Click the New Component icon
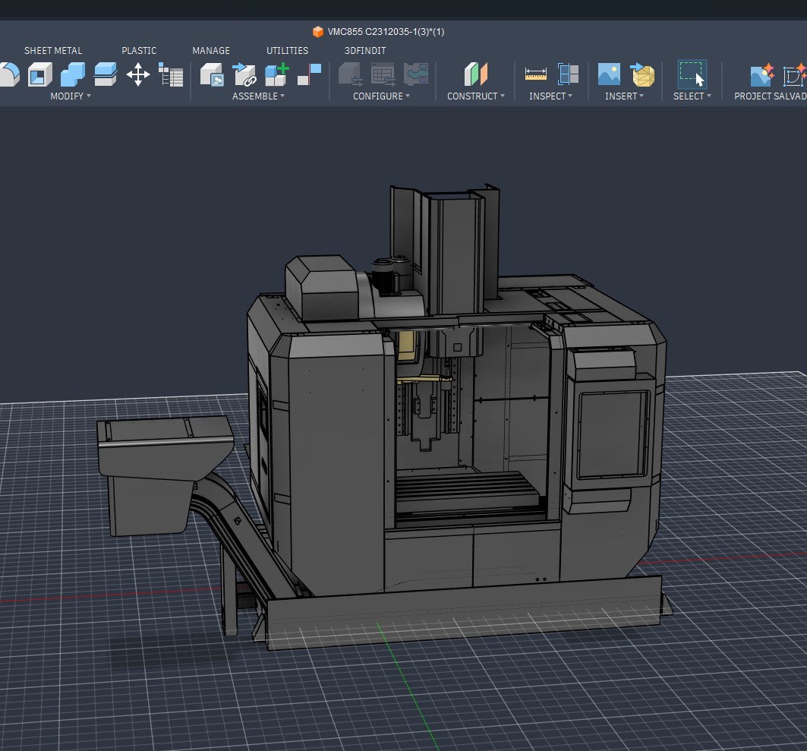The width and height of the screenshot is (807, 751). click(212, 74)
